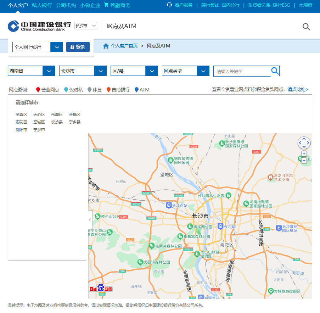Click the shopping cart icon for 善融商务

coord(106,5)
